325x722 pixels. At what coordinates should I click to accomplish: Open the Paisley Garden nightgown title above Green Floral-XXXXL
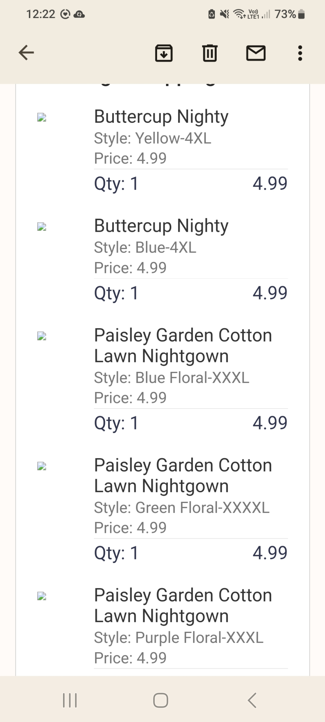[x=183, y=475]
